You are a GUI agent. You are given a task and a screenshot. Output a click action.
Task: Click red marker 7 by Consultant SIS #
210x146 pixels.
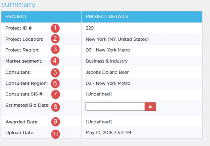pos(56,94)
